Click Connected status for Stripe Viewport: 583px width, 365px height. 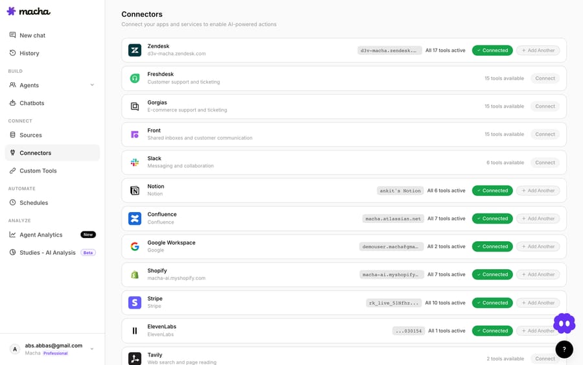click(492, 303)
